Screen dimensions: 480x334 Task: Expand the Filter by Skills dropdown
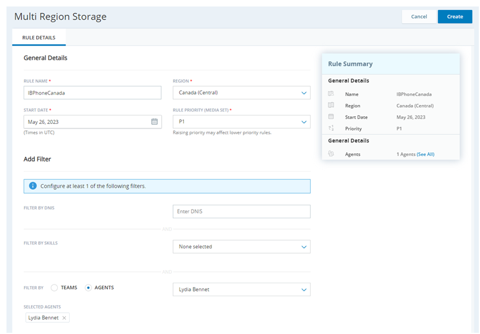pyautogui.click(x=241, y=247)
